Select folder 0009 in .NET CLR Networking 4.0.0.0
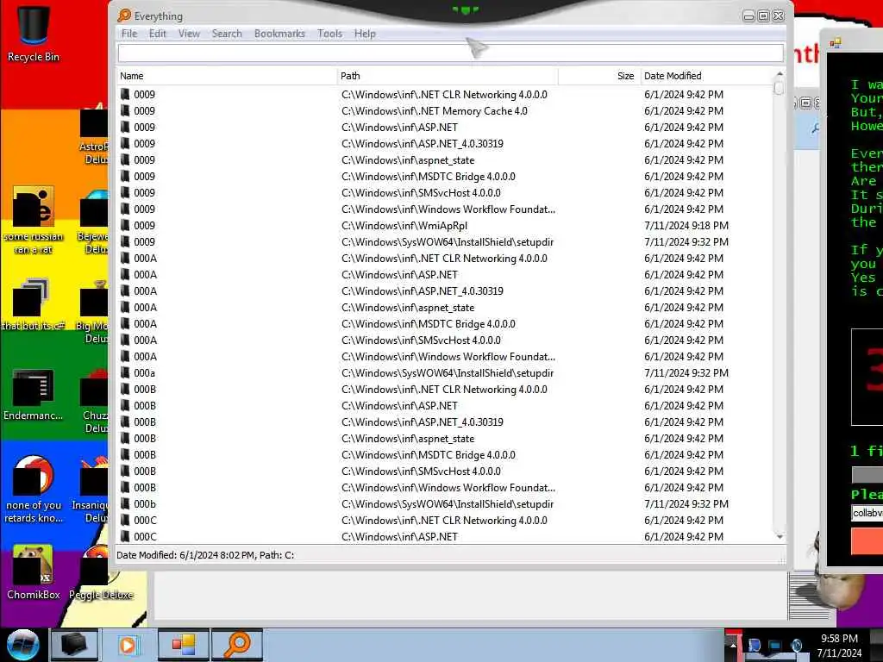 click(x=144, y=95)
